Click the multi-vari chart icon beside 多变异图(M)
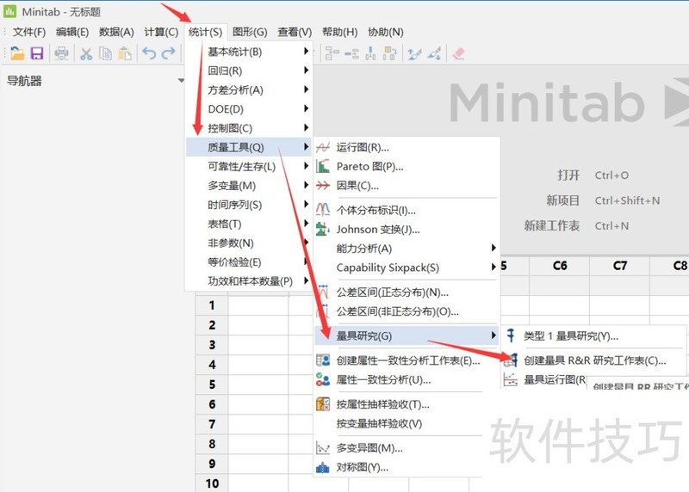689x492 pixels. click(x=323, y=448)
